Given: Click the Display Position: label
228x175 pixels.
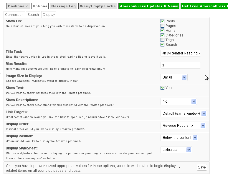Looking at the screenshot, I should (19, 136).
